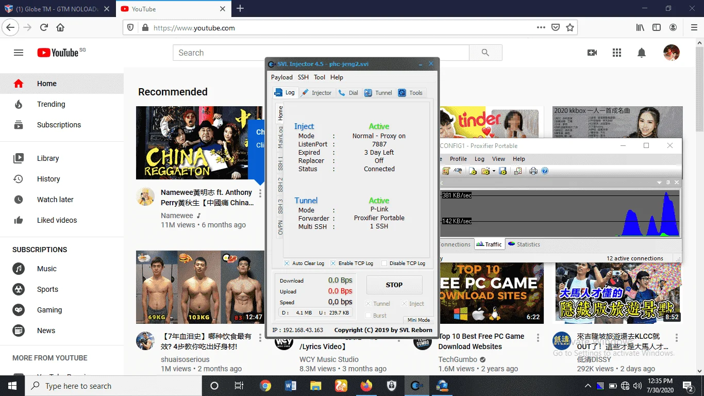This screenshot has width=704, height=396.
Task: Pin the Proxifier traffic panel
Action: 668,183
